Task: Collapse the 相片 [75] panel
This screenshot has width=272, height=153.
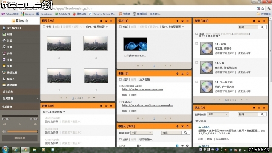Action: point(106,21)
